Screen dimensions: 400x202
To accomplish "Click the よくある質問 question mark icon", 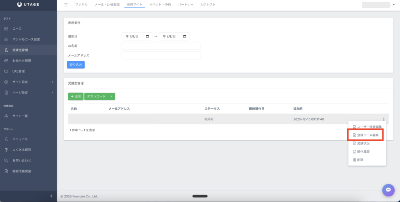I will (6, 150).
